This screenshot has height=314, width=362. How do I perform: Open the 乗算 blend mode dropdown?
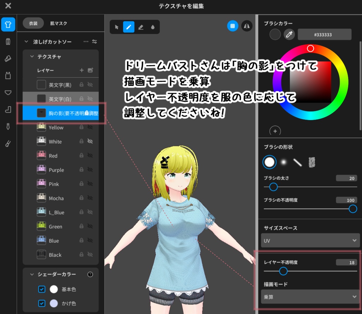click(310, 297)
